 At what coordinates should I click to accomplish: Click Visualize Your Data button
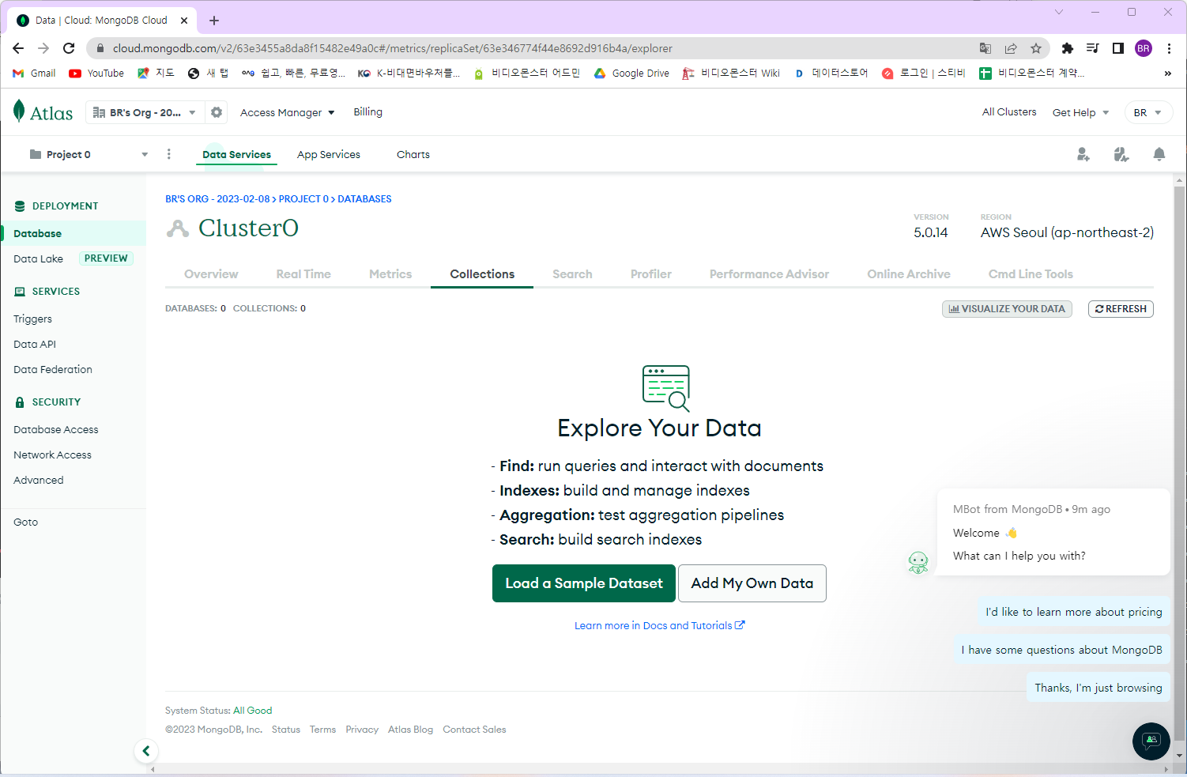point(1007,309)
